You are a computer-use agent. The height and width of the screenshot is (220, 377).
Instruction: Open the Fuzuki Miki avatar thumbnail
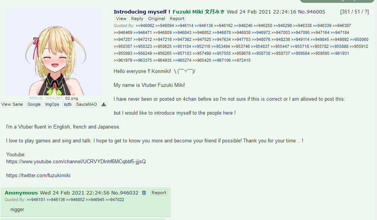pos(53,52)
